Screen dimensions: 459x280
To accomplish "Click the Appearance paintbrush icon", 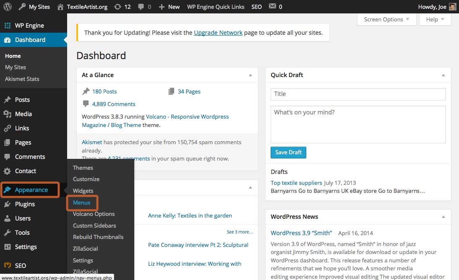I will click(x=7, y=190).
